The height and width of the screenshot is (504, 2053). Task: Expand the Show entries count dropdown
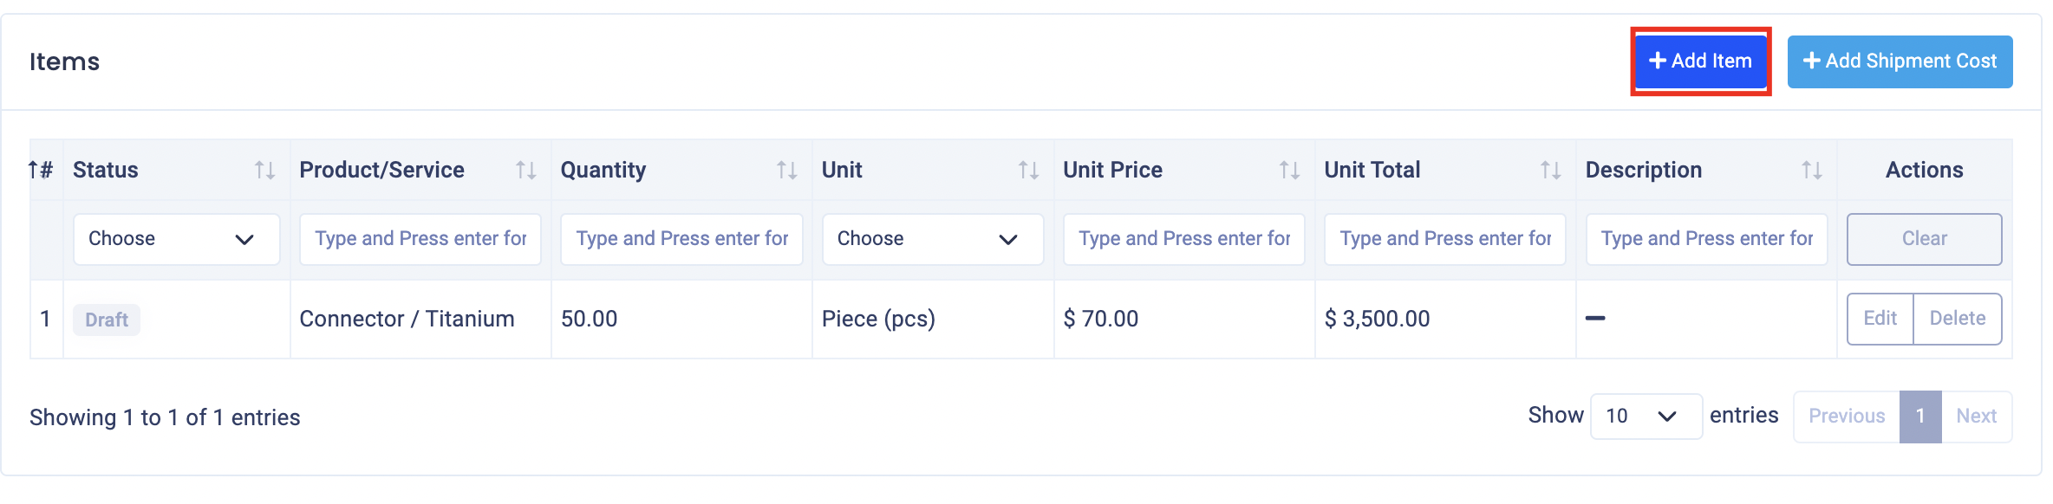pos(1646,417)
